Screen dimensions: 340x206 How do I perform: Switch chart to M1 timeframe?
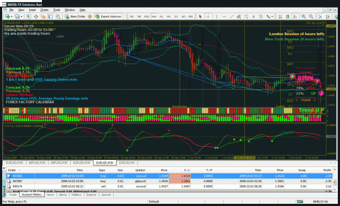coord(132,16)
